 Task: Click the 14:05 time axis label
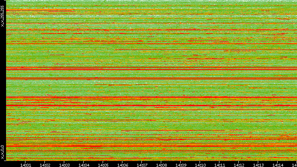pyautogui.click(x=103, y=165)
